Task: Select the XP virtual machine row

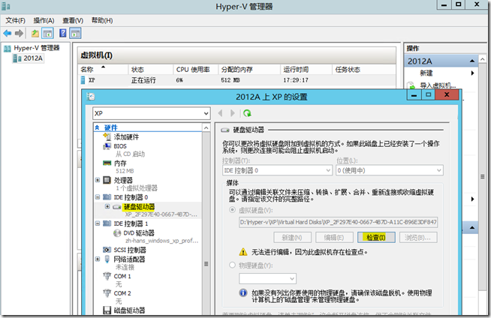Action: point(236,80)
